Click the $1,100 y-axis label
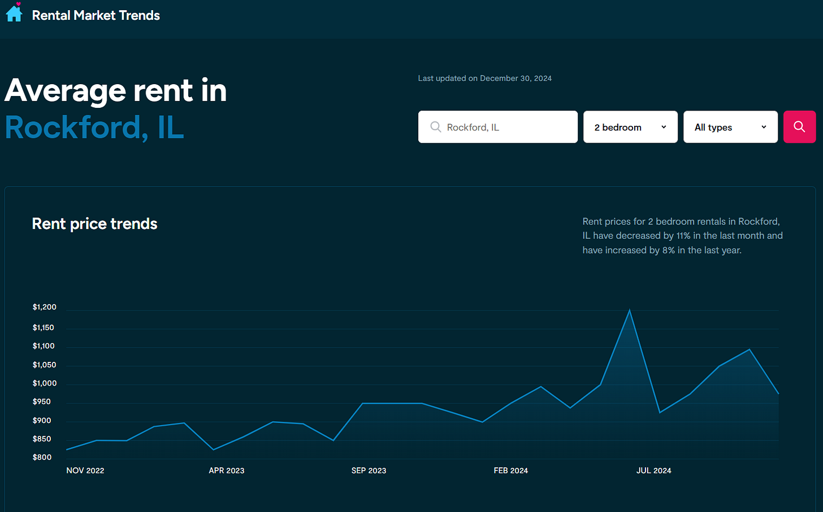This screenshot has width=823, height=512. point(44,346)
